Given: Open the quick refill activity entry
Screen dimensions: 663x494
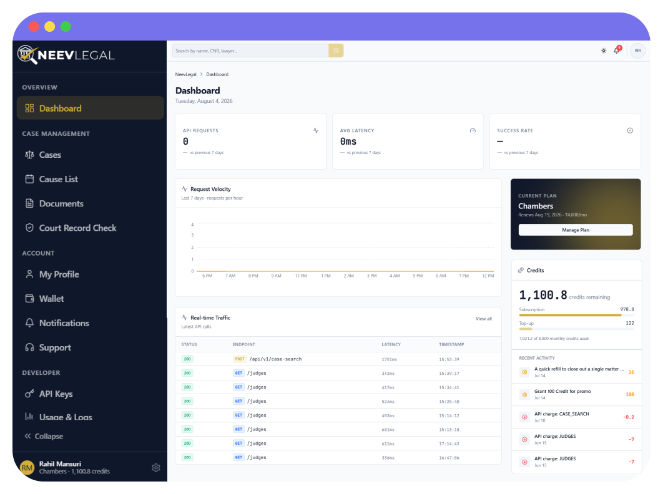Looking at the screenshot, I should [576, 372].
